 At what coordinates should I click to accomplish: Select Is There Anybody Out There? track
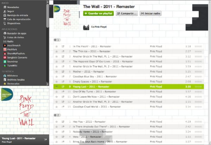129,127
